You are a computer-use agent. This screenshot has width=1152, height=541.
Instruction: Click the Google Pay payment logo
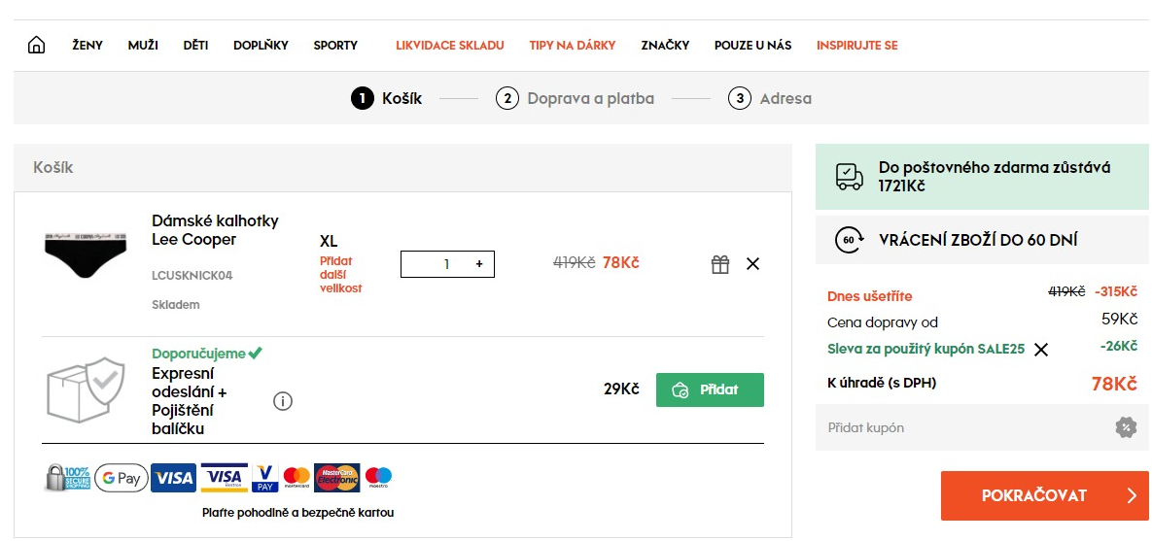pos(122,478)
